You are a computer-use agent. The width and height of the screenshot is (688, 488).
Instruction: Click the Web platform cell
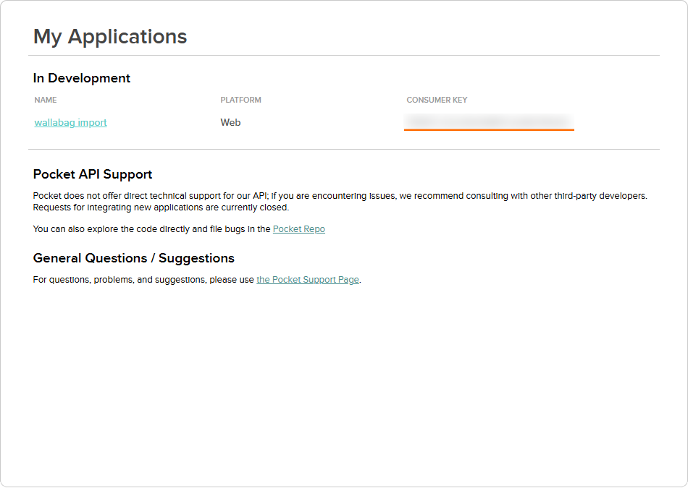230,123
